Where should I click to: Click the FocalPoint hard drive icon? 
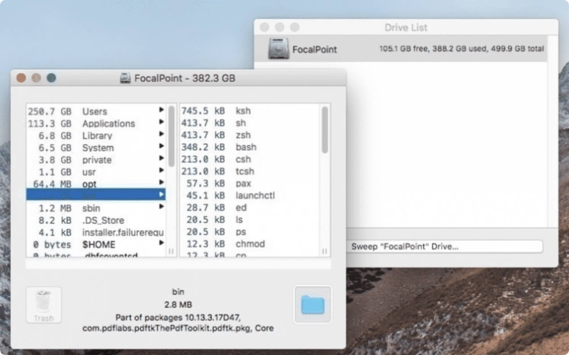278,49
